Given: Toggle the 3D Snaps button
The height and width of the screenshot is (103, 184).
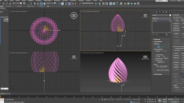Looking at the screenshot, I should click(x=66, y=4).
